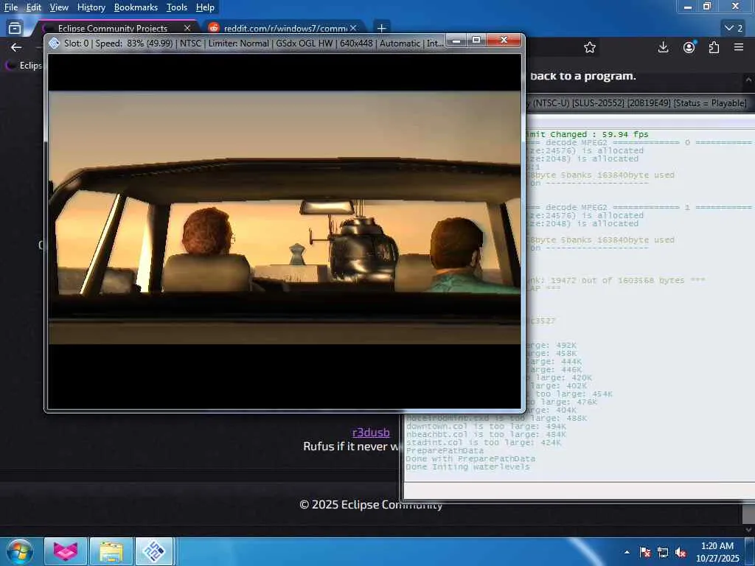Go back to the previous page
This screenshot has width=755, height=566.
[16, 47]
